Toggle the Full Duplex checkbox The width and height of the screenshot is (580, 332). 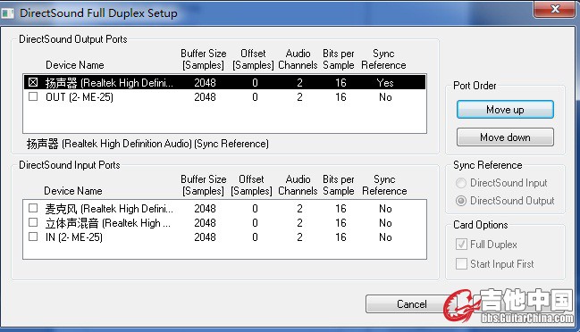(461, 245)
